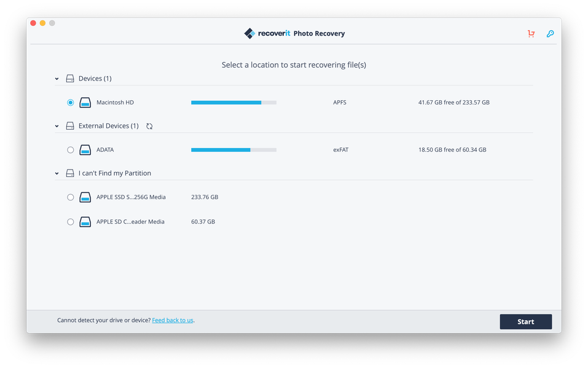Collapse the External Devices section
The width and height of the screenshot is (588, 368).
click(57, 126)
